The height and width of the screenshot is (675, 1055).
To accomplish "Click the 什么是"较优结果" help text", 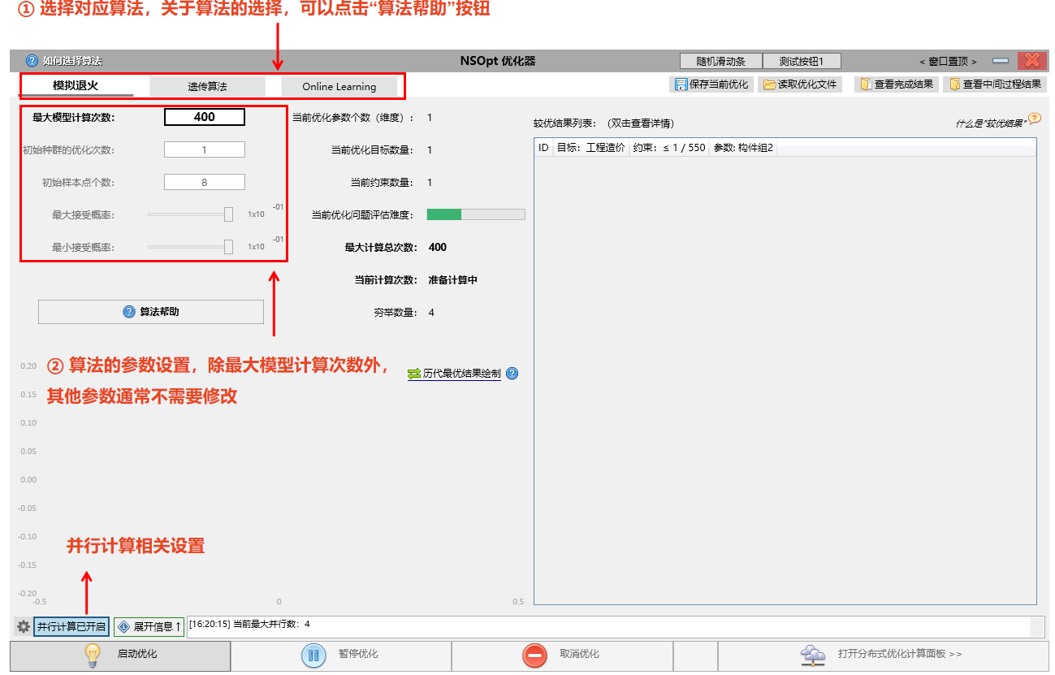I will click(991, 124).
